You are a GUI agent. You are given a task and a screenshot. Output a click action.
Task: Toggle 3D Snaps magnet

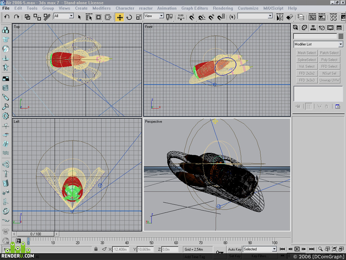(x=192, y=17)
